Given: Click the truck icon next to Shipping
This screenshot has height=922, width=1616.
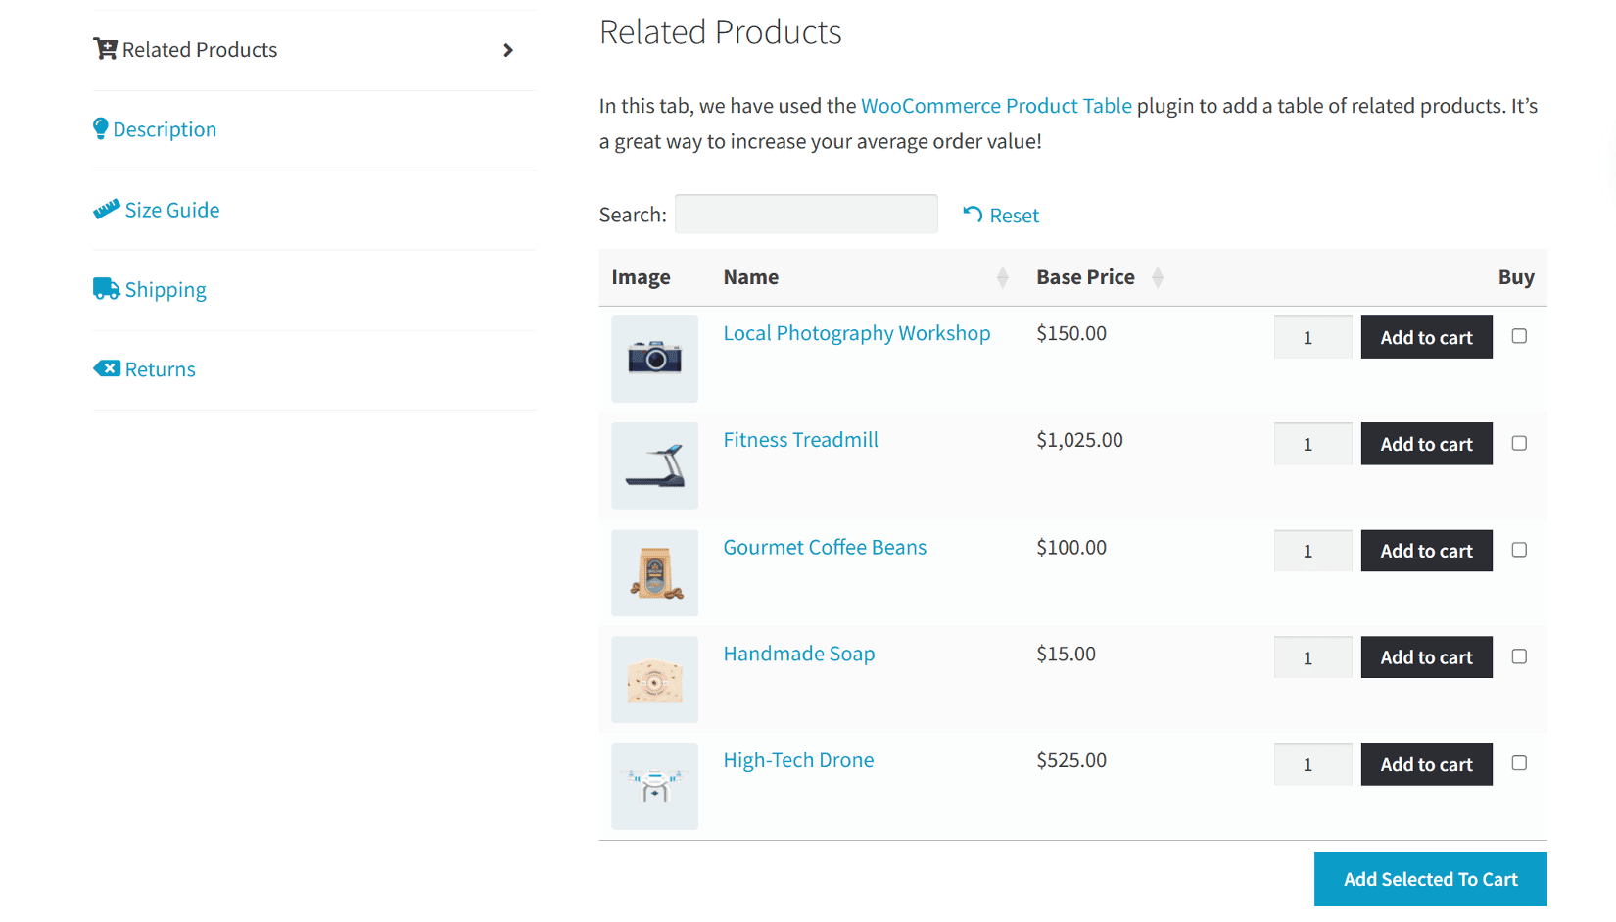Looking at the screenshot, I should 106,288.
